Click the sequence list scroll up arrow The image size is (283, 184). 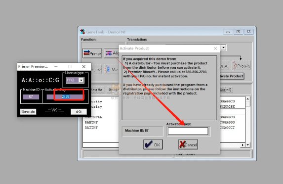tap(247, 99)
